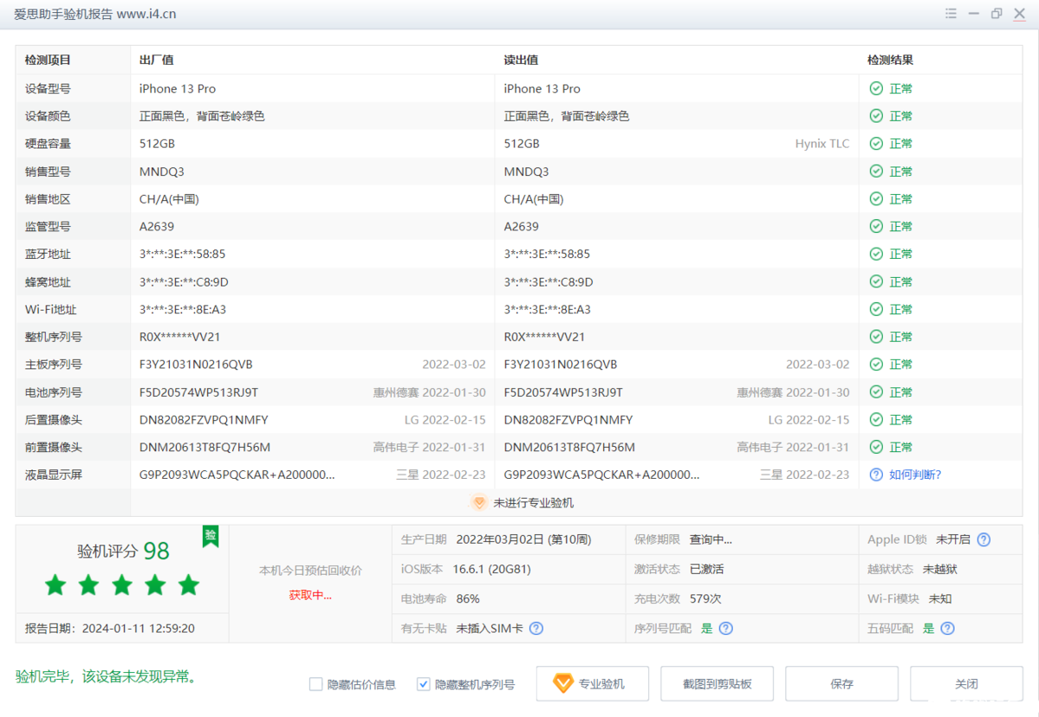Click production date 2022年03月02日 (第10周)
The width and height of the screenshot is (1039, 717).
click(x=523, y=539)
